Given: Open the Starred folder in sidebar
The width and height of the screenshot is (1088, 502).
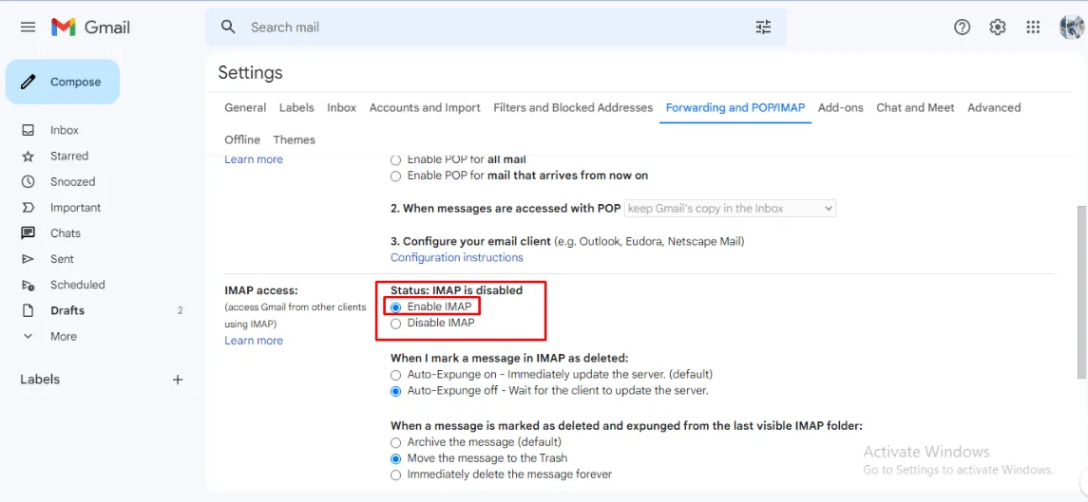Looking at the screenshot, I should point(68,156).
